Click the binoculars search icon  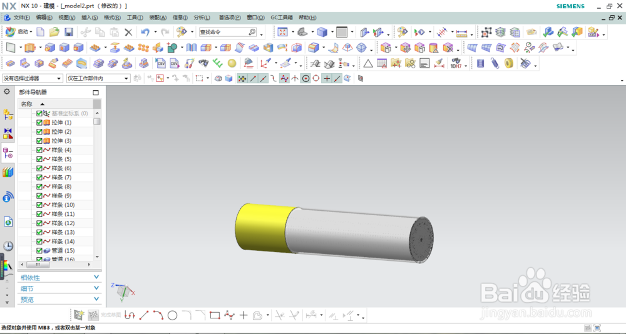[x=203, y=63]
